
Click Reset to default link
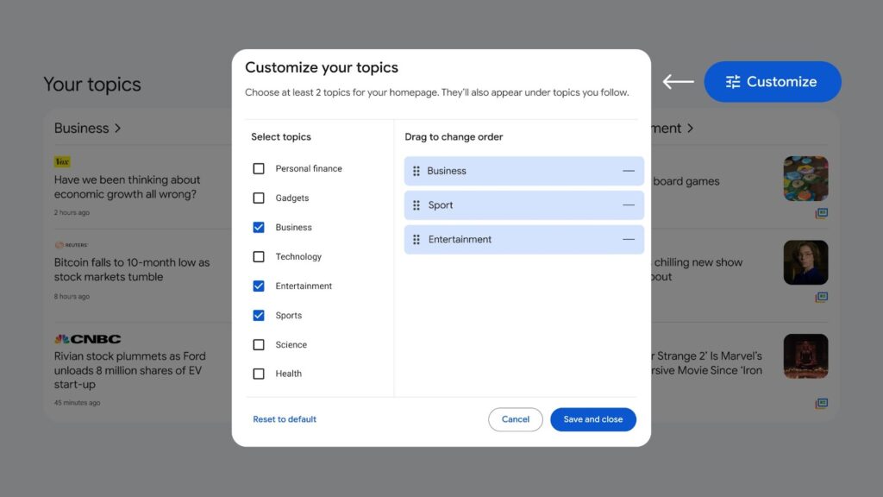tap(285, 419)
